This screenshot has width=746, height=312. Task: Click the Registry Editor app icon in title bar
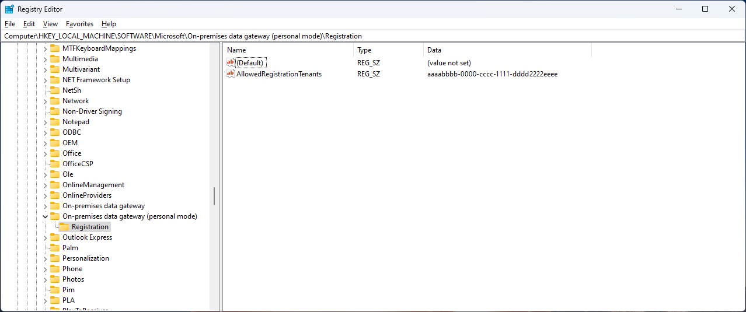pyautogui.click(x=9, y=9)
